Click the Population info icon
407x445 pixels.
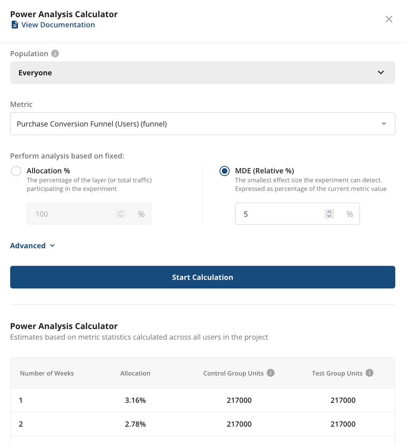click(56, 53)
